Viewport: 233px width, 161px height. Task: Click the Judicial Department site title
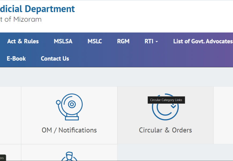click(x=37, y=9)
